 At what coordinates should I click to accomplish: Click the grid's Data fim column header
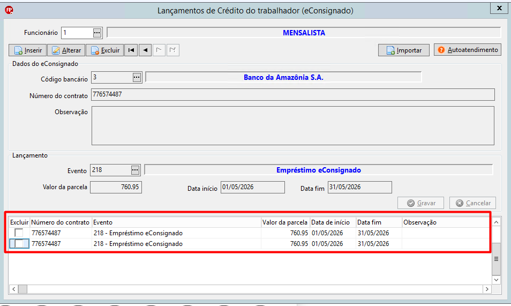379,222
